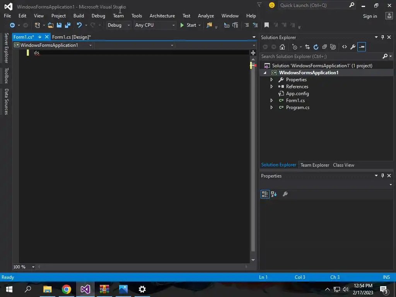Save the current file with Save icon
396x297 pixels.
click(x=59, y=25)
